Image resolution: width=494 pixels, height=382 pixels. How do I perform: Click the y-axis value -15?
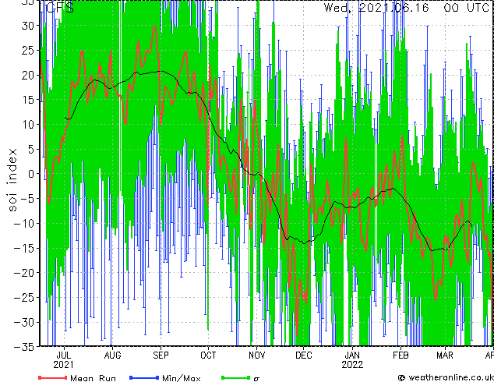24,248
